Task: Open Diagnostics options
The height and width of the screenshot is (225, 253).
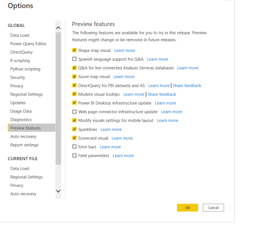Action: pos(21,120)
